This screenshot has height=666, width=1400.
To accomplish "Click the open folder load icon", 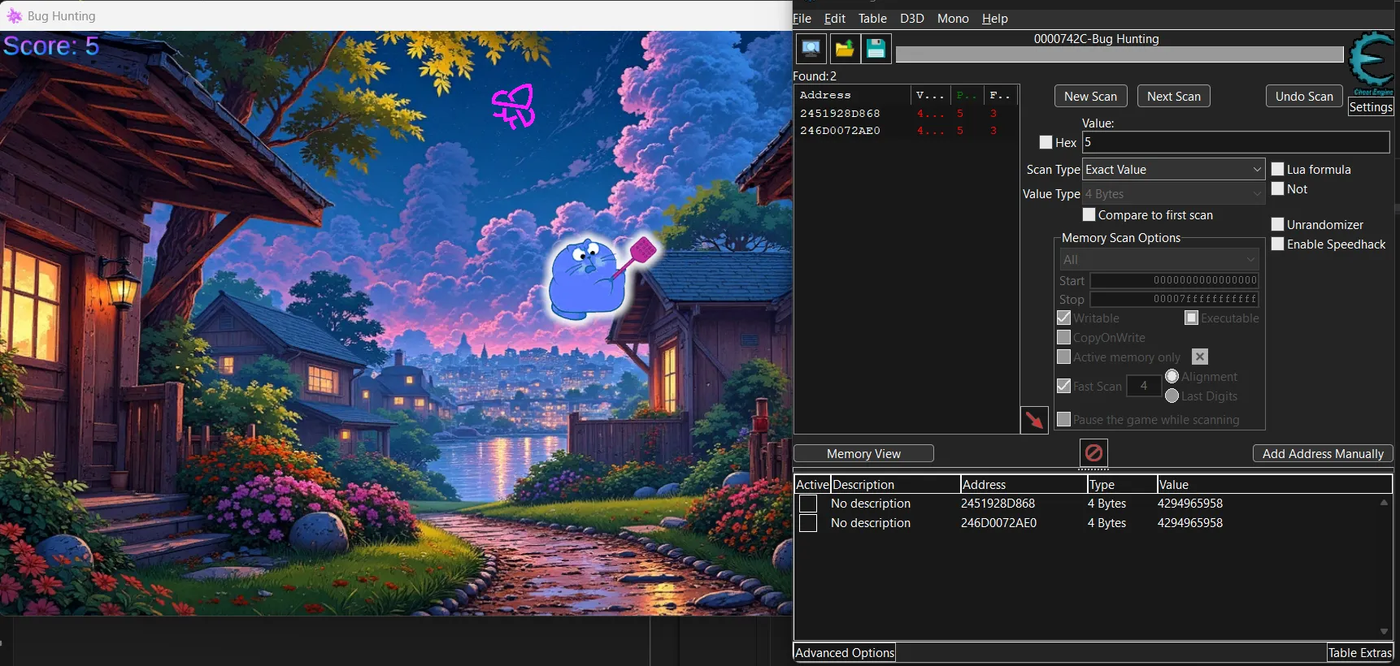I will (x=844, y=49).
